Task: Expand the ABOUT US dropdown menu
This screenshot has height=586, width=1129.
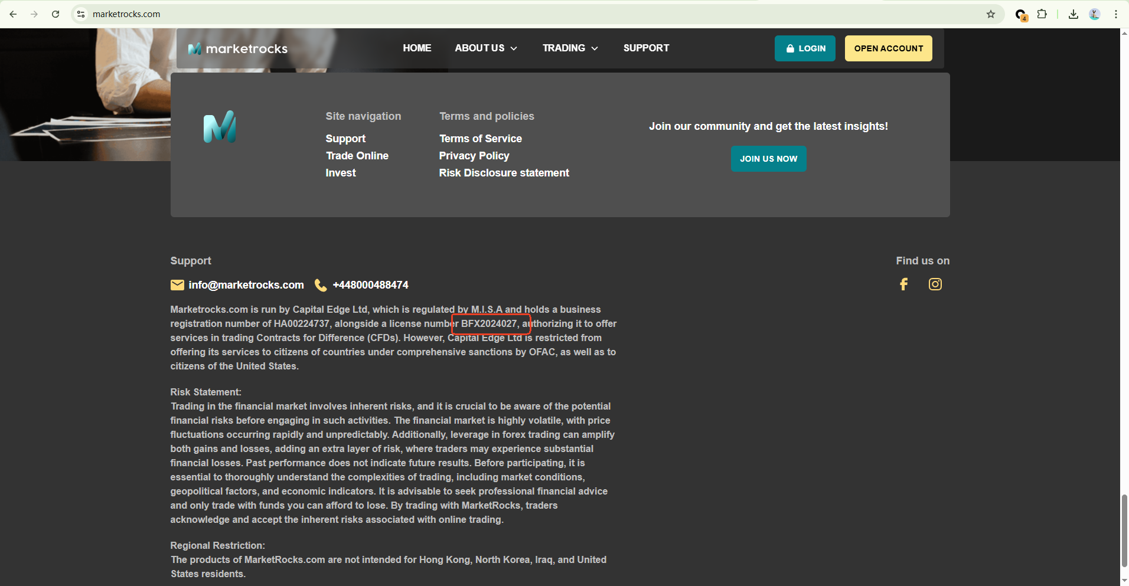Action: pos(486,48)
